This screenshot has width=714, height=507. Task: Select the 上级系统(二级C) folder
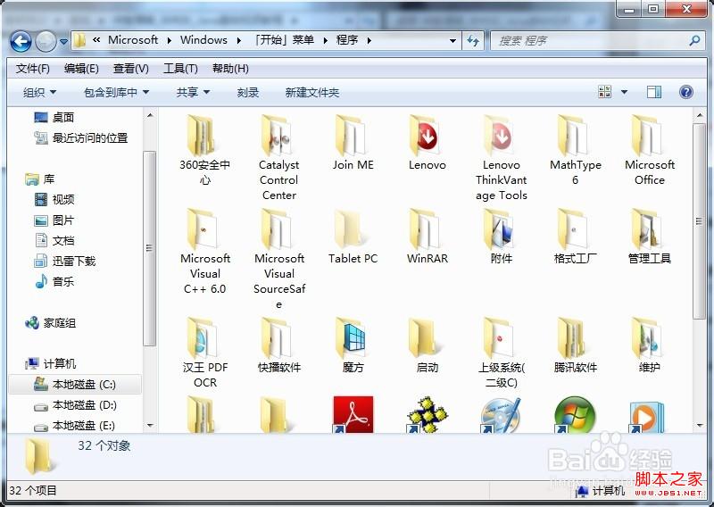(x=502, y=353)
